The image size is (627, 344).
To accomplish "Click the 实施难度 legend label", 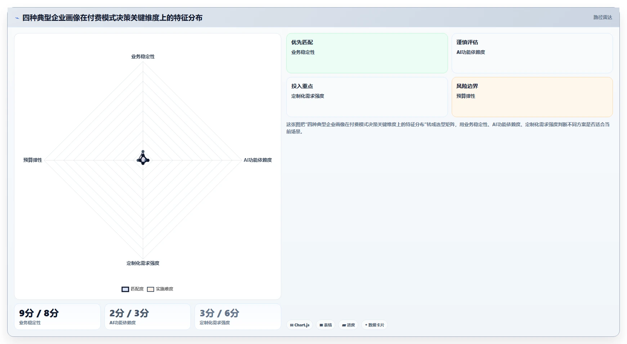I will [165, 289].
